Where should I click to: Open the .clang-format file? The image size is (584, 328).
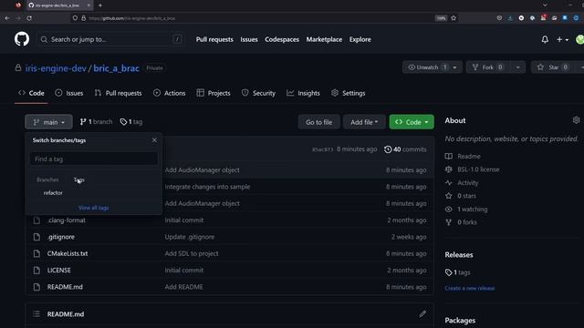[x=67, y=220]
